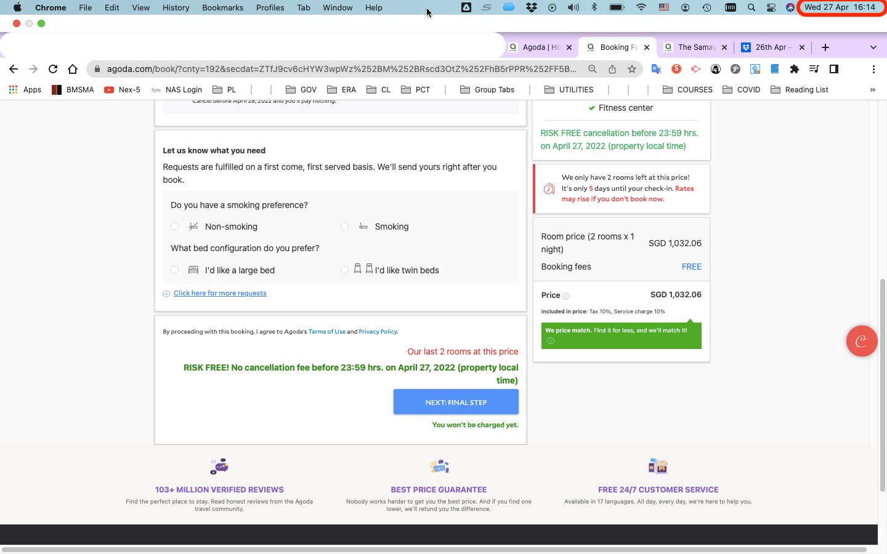Screen dimensions: 887x554
Task: Click the vertical page scrollbar thumb
Action: [882, 385]
